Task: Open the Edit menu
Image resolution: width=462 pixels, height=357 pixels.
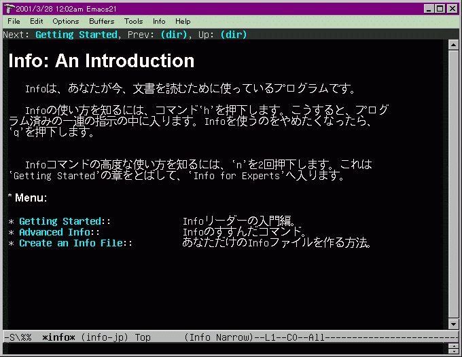Action: [36, 22]
